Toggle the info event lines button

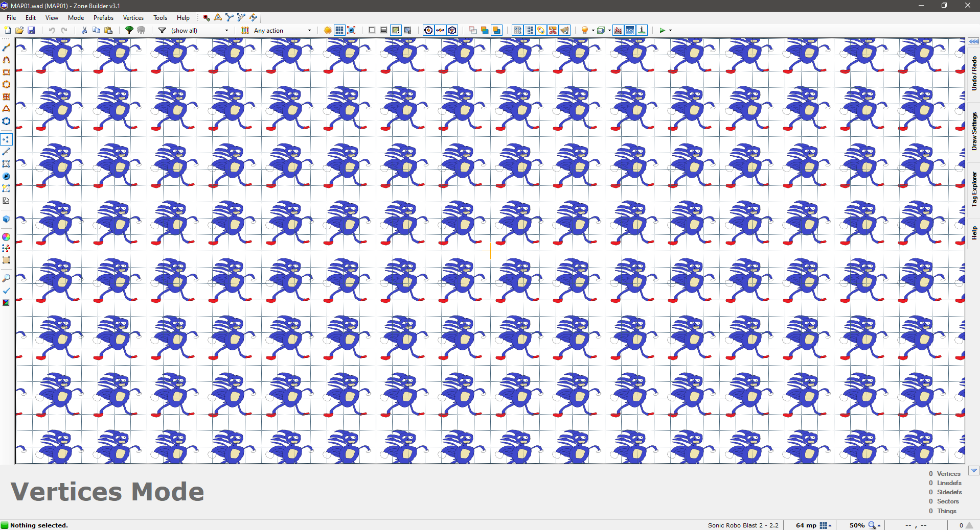click(642, 30)
